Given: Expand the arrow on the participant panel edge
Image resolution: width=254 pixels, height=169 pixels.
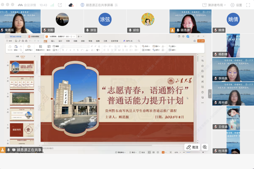Looking at the screenshot, I should pos(210,94).
